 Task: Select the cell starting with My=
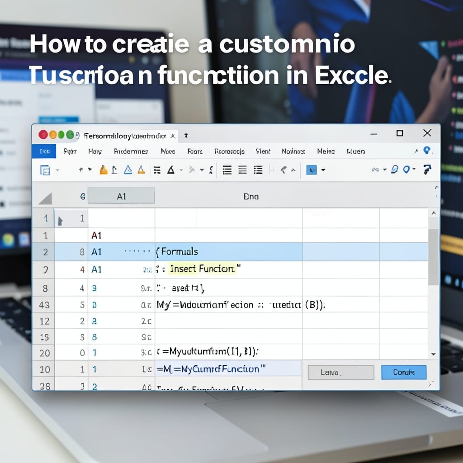pyautogui.click(x=228, y=304)
